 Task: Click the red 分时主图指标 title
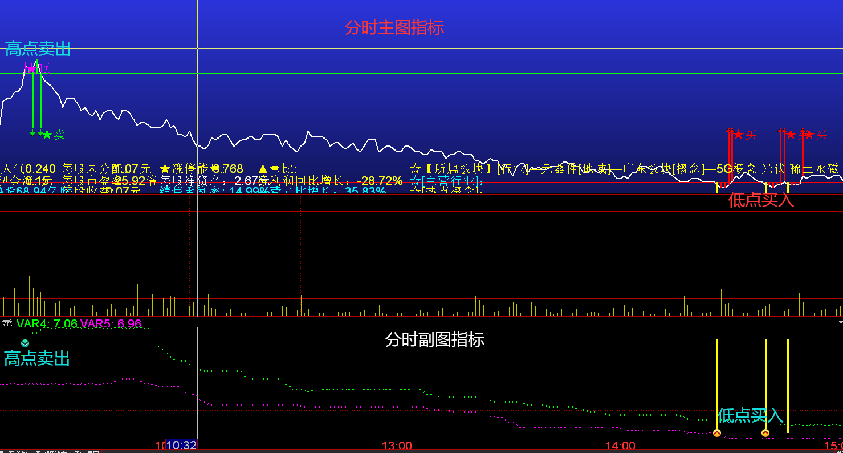pyautogui.click(x=394, y=27)
